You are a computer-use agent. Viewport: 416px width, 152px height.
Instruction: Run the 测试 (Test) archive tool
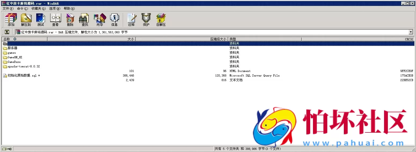41,20
